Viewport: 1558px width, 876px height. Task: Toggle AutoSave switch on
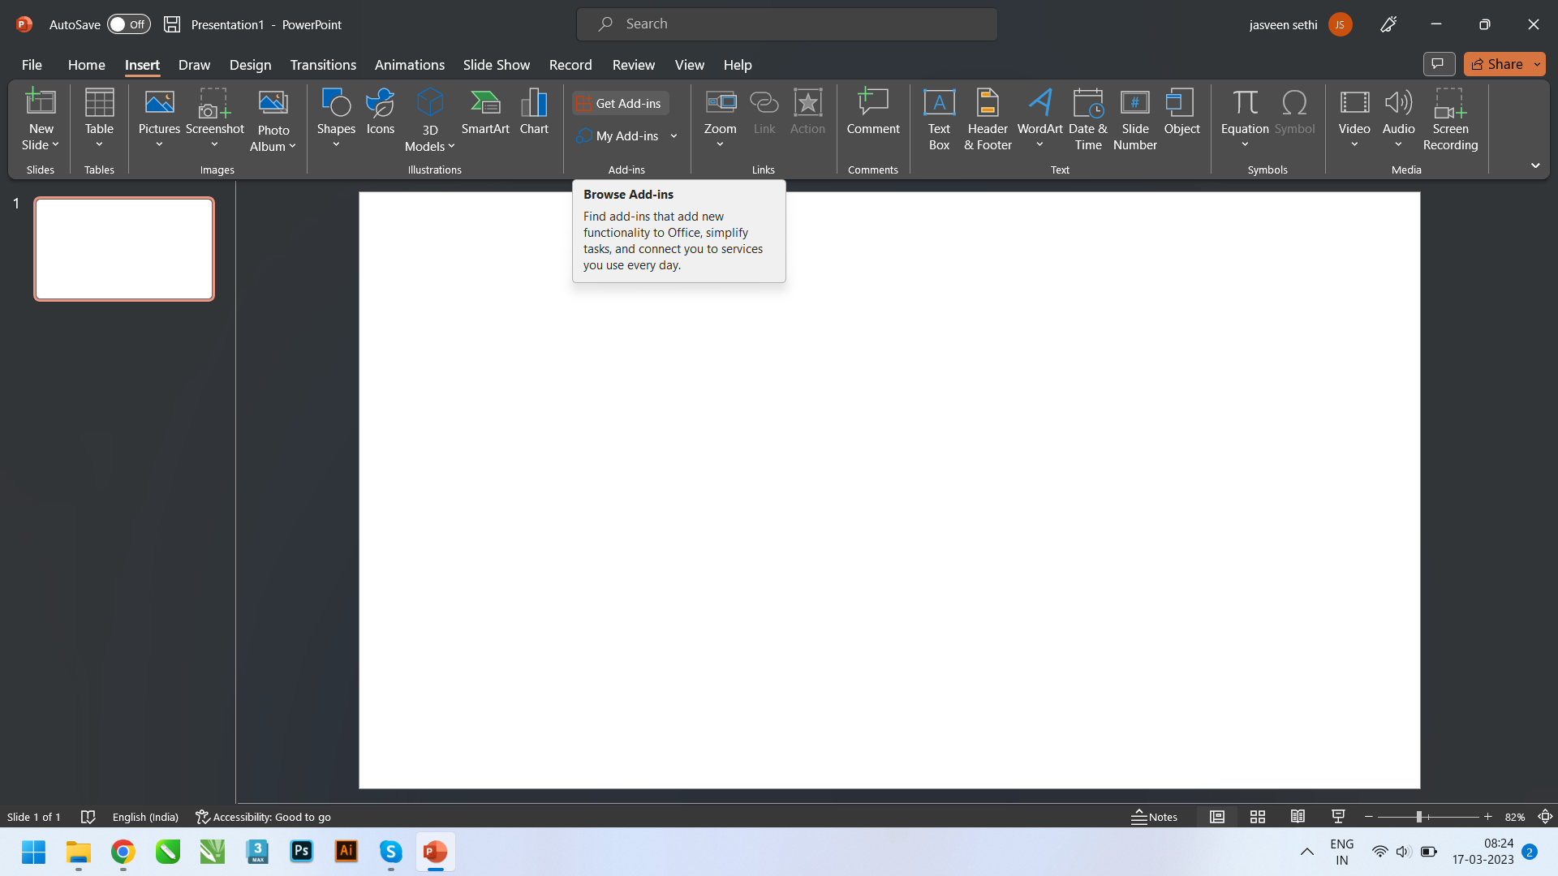pos(129,24)
